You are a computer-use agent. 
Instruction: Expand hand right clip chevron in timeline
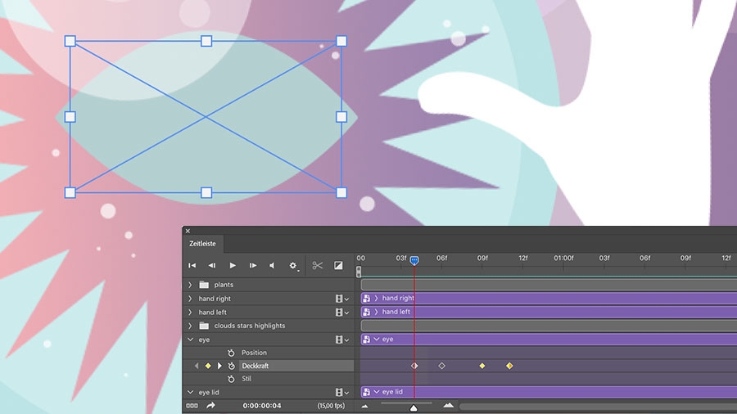[x=376, y=298]
